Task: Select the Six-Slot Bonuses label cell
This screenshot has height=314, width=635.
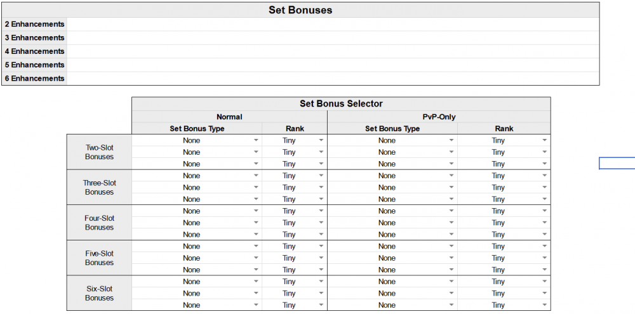Action: click(x=99, y=293)
